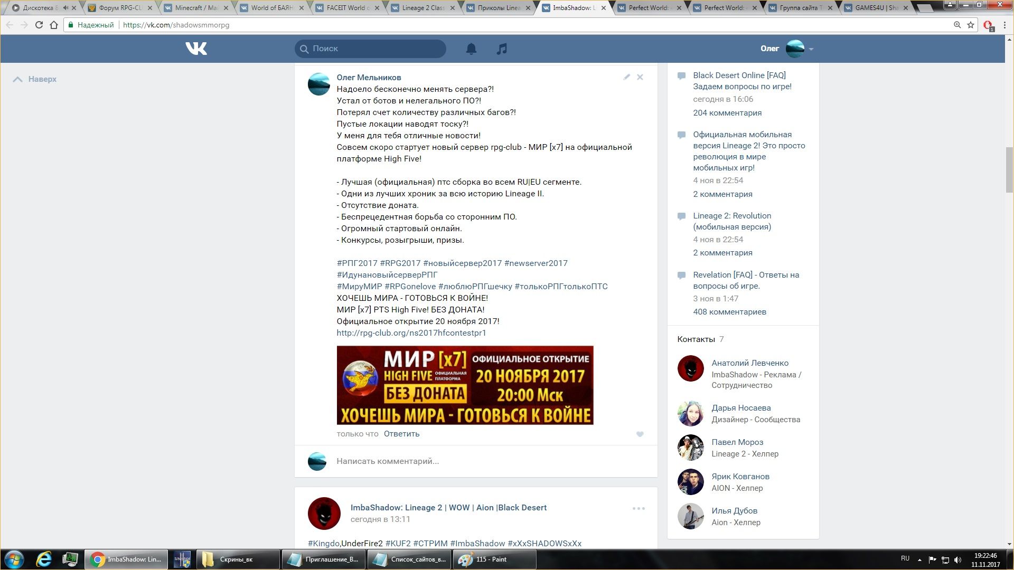Adjust volume via system tray speaker
This screenshot has width=1014, height=570.
(x=957, y=560)
